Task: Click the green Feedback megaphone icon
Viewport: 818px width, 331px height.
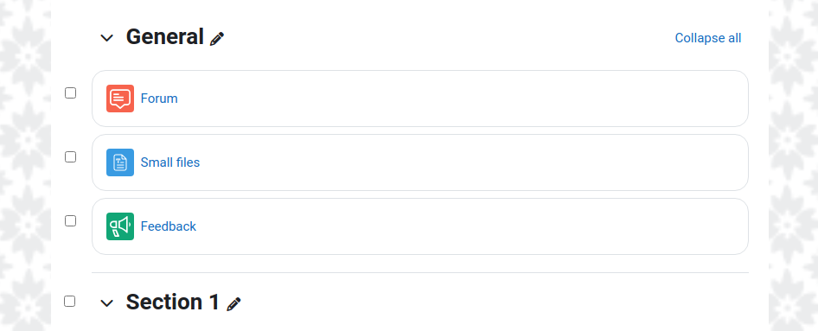Action: 120,226
